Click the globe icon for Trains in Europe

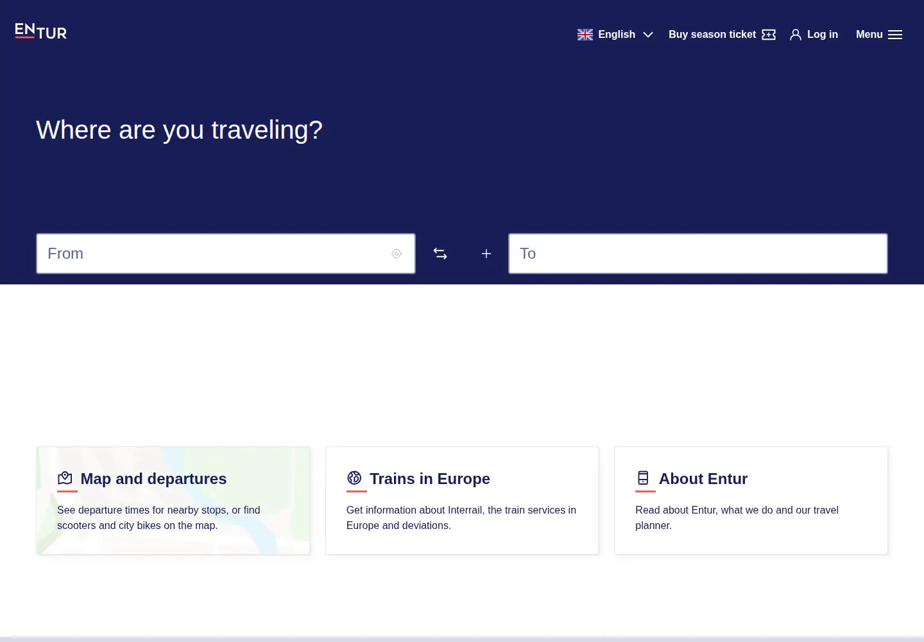tap(354, 478)
